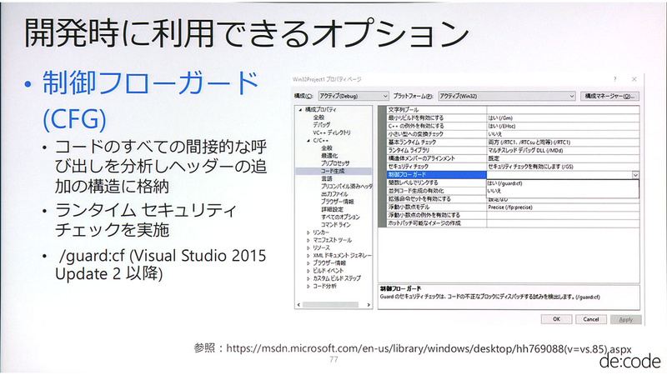Screen dimensions: 667x375
Task: Confirm the settings with the OK button
Action: [556, 319]
